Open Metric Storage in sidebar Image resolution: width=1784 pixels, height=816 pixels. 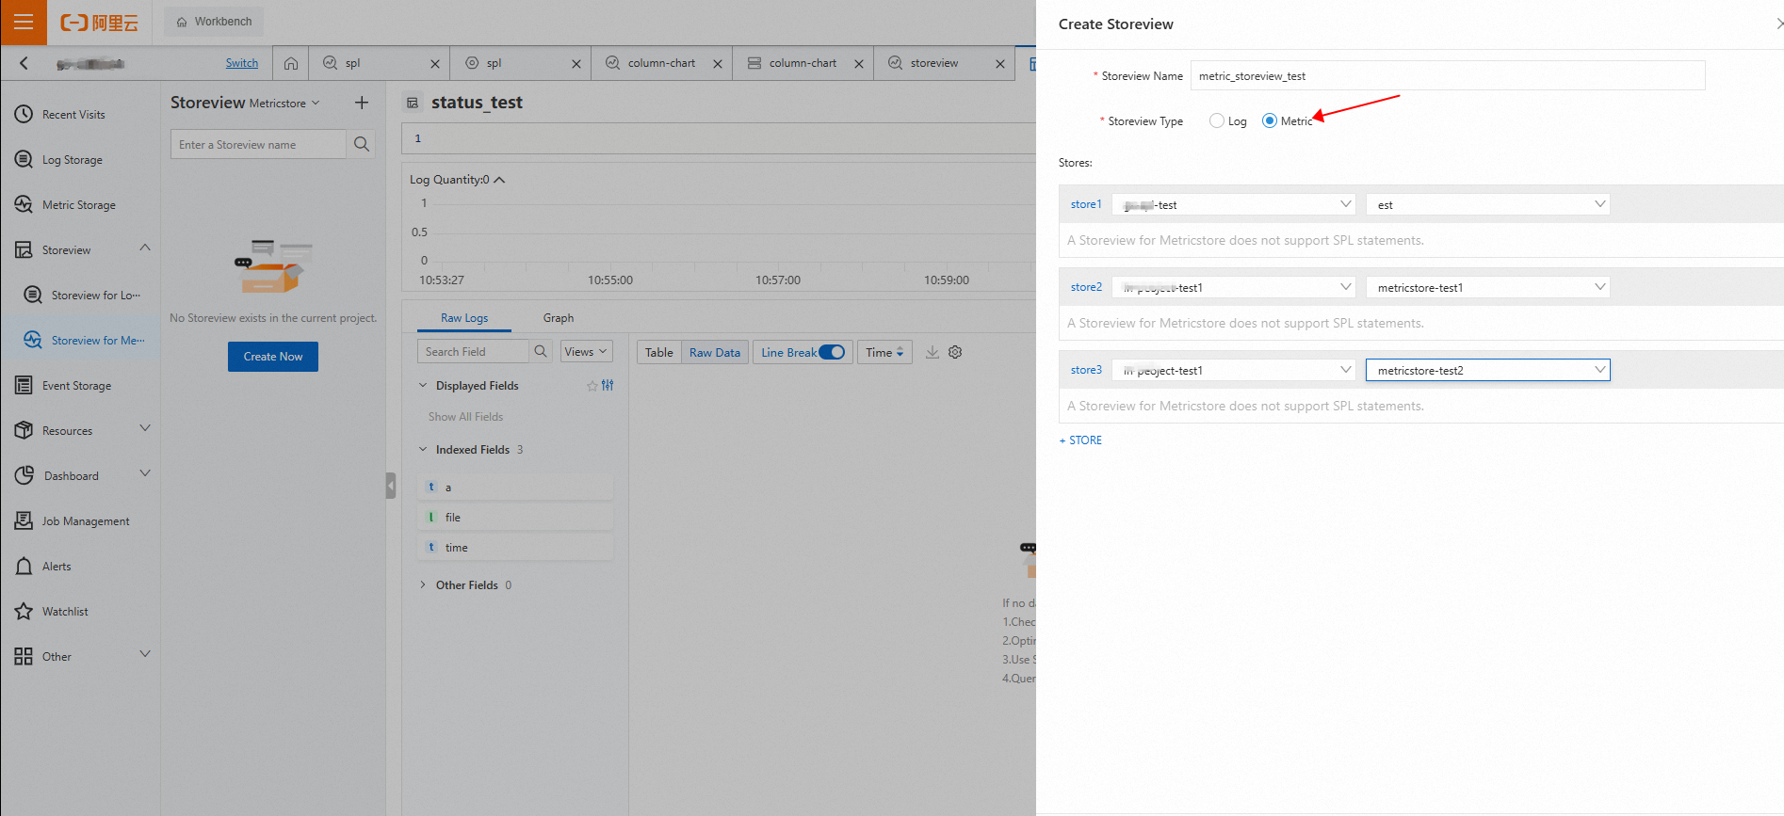78,205
